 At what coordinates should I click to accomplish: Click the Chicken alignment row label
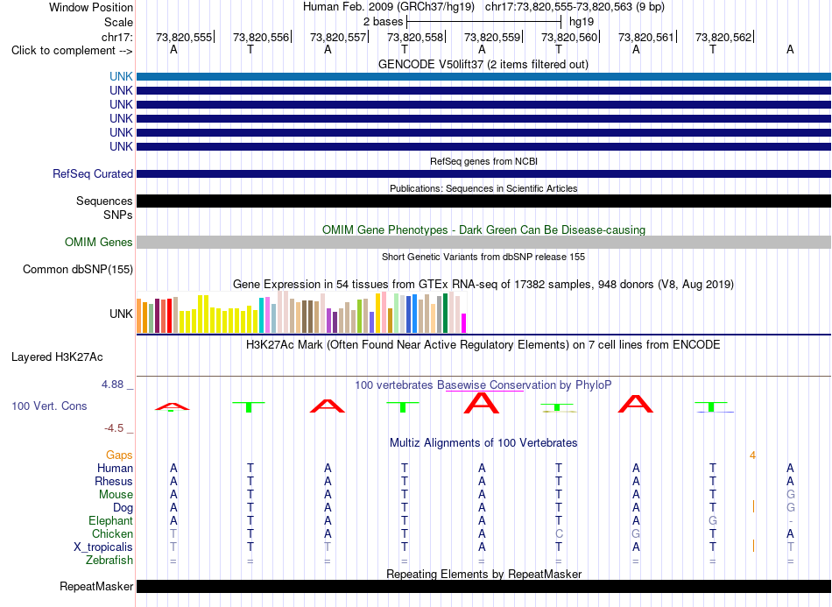pos(112,533)
